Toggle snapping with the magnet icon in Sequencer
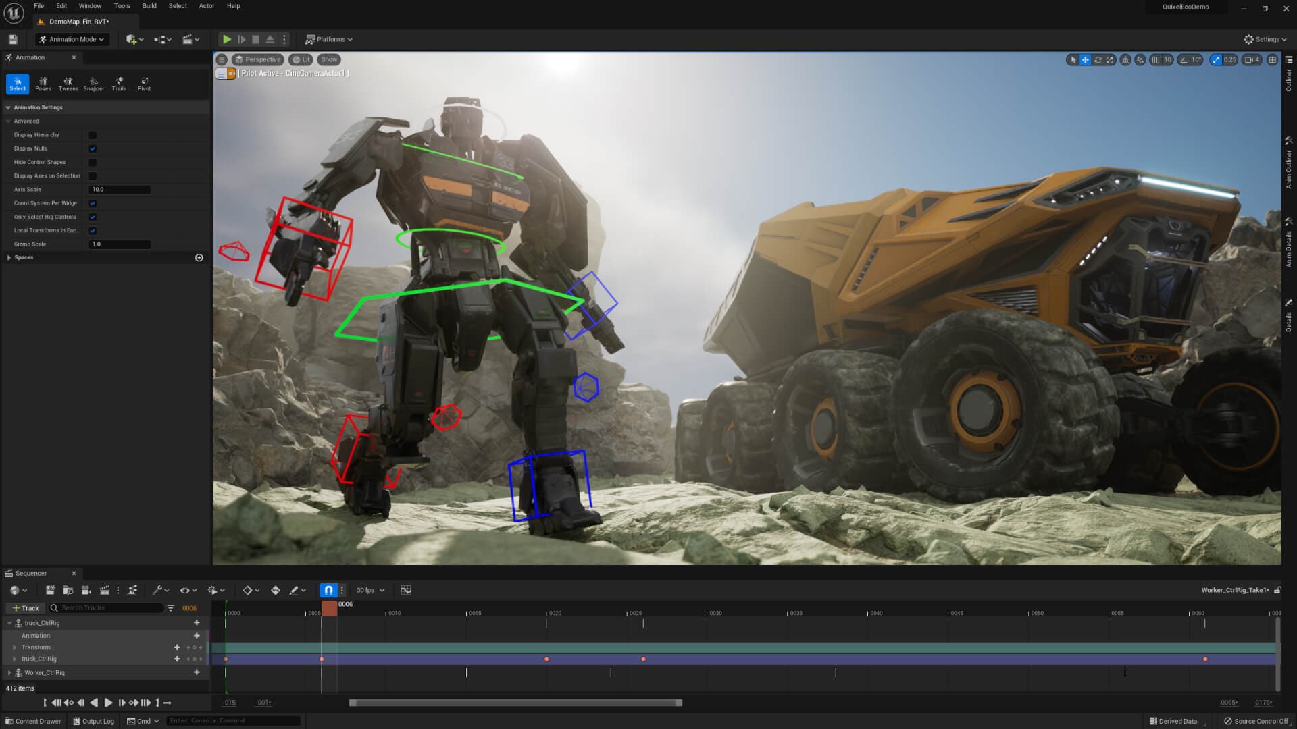Image resolution: width=1297 pixels, height=729 pixels. 328,589
